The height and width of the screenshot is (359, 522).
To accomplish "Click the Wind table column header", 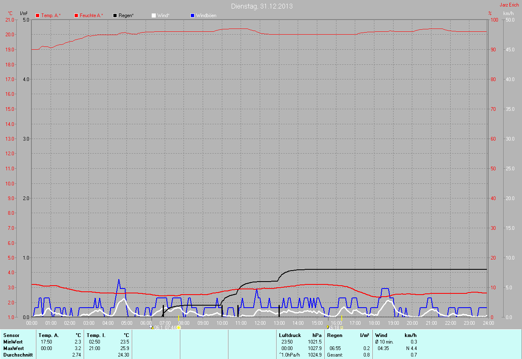I will point(381,335).
